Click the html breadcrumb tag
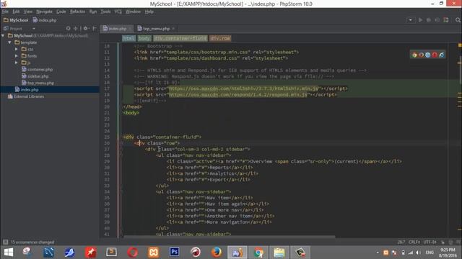Screen dimensions: 462x259 click(128, 38)
